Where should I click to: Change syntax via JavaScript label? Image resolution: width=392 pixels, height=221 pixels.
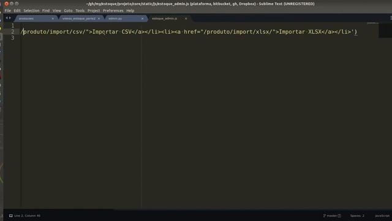click(x=382, y=215)
